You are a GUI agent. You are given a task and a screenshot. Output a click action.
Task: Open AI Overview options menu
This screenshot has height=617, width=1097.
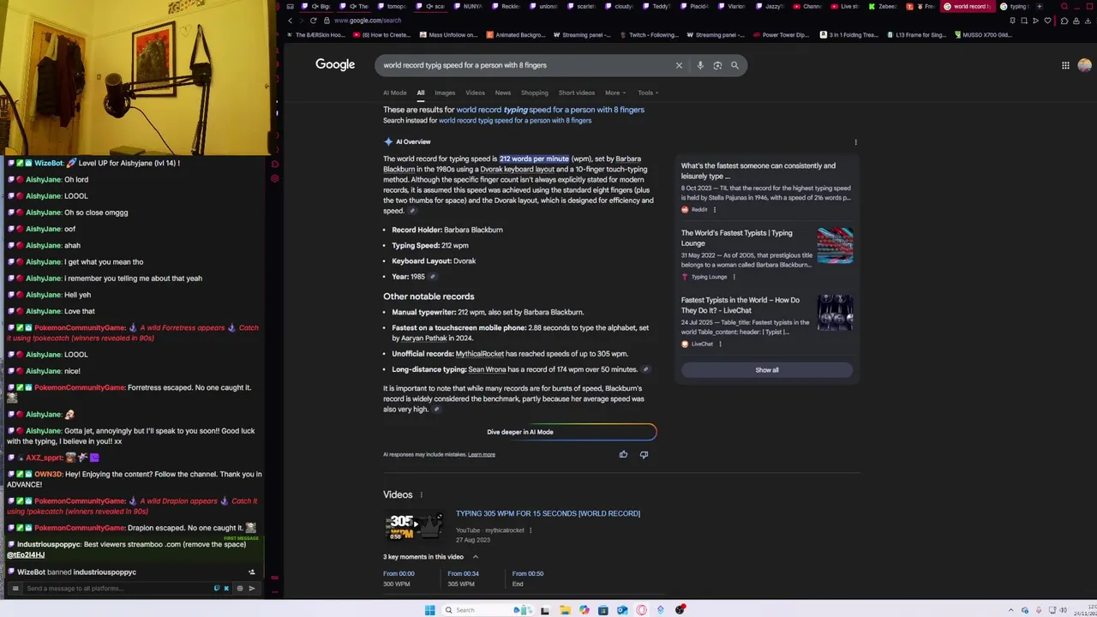(x=855, y=142)
